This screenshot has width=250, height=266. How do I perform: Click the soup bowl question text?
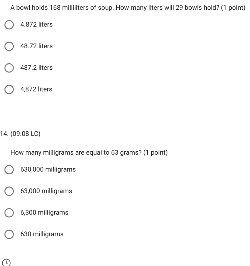pos(128,8)
